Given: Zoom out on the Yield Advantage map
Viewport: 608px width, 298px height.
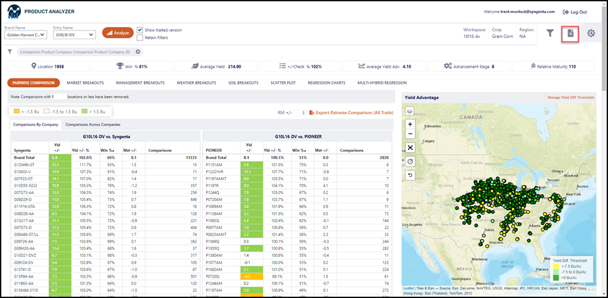Looking at the screenshot, I should 410,134.
